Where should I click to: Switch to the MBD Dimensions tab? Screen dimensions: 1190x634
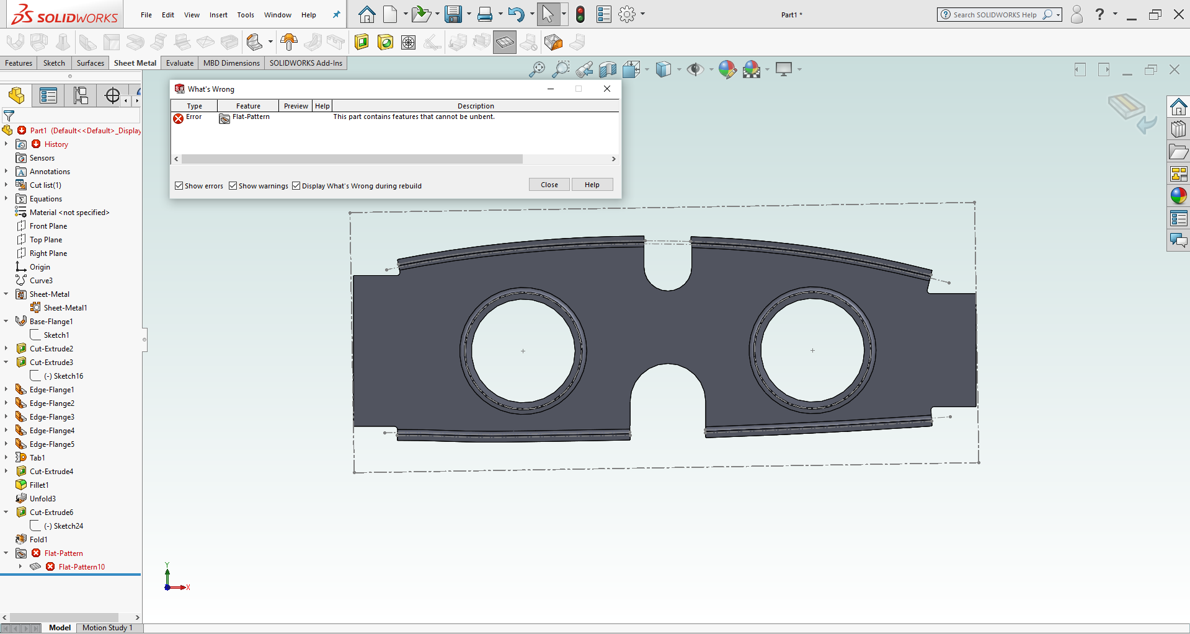point(231,63)
